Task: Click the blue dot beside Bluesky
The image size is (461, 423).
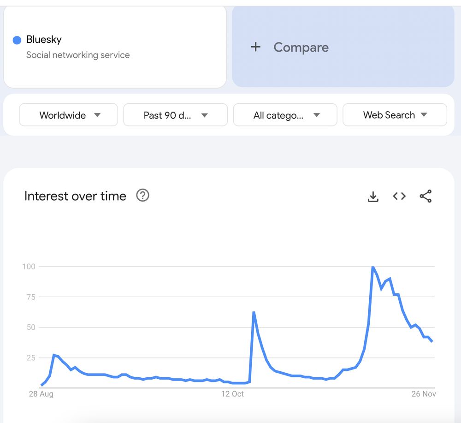Action: pos(17,40)
